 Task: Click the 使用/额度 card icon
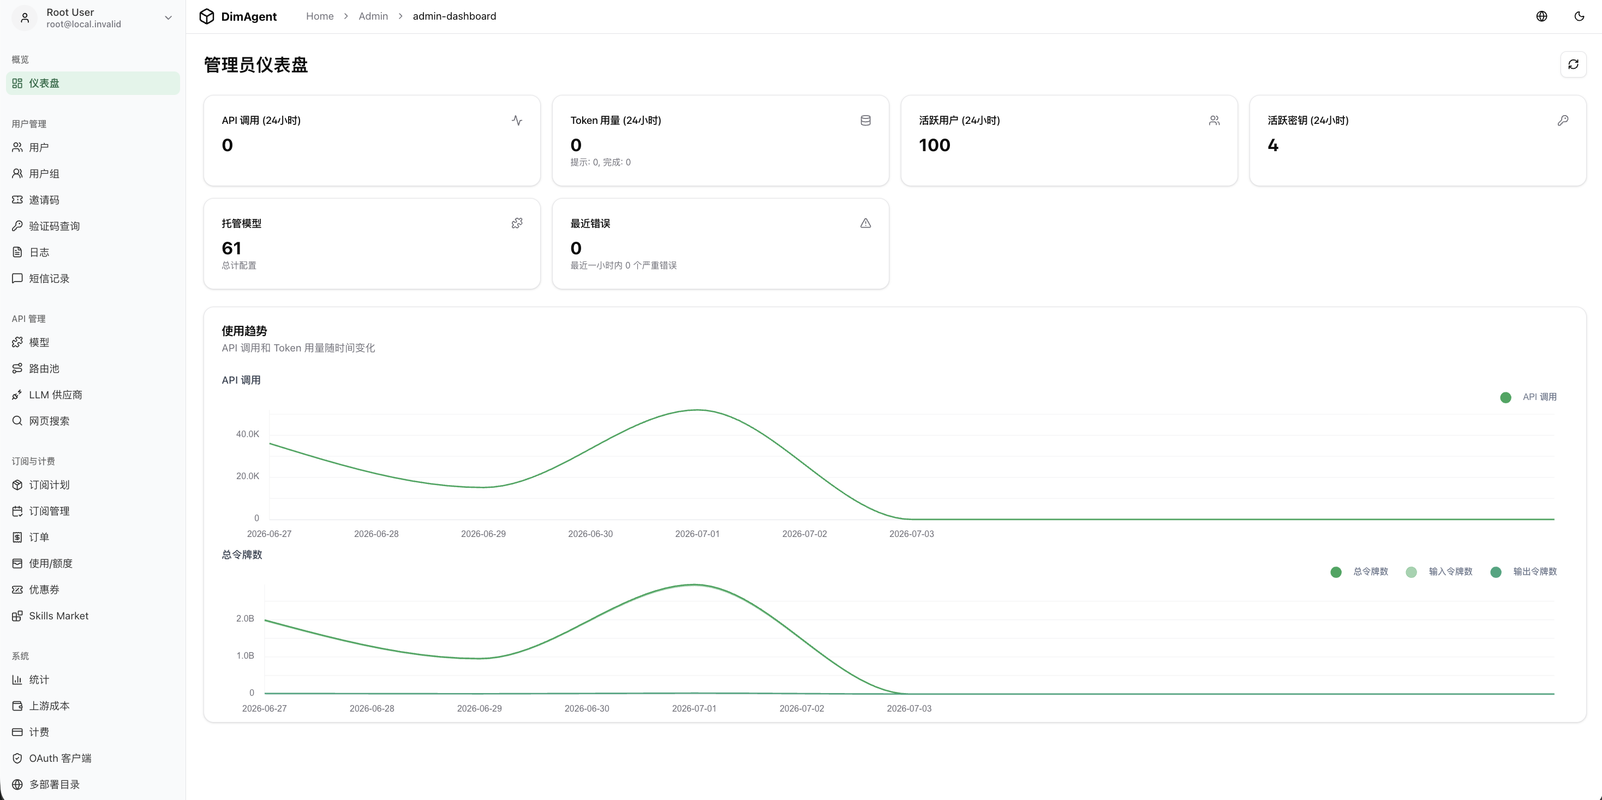17,563
